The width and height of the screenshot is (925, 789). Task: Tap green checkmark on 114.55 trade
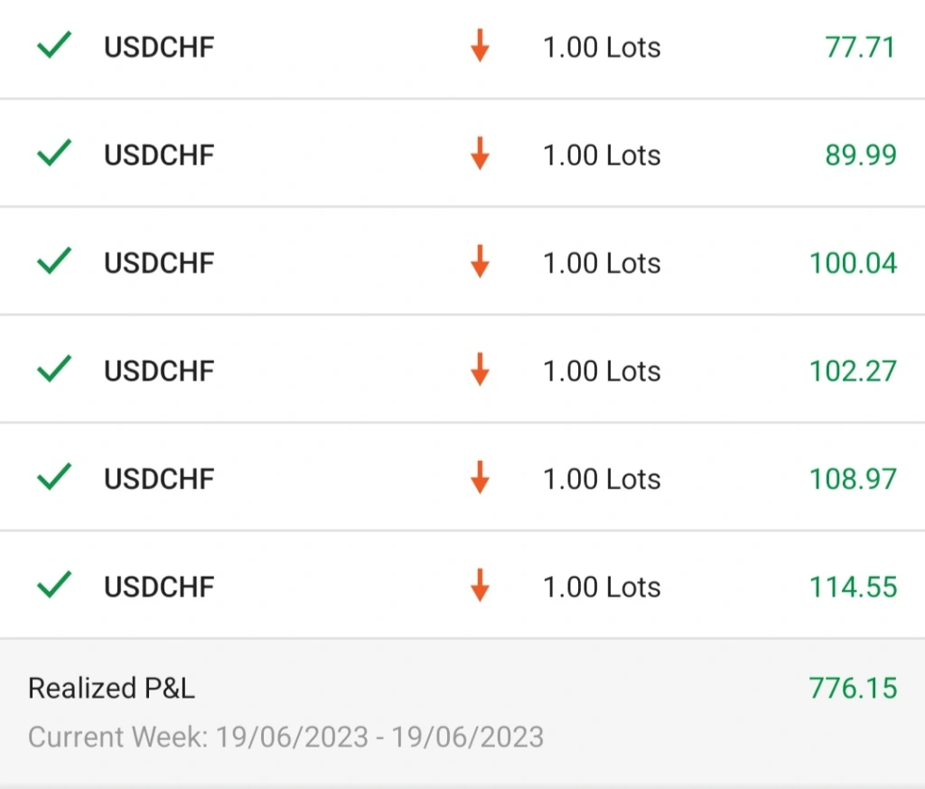pyautogui.click(x=53, y=585)
